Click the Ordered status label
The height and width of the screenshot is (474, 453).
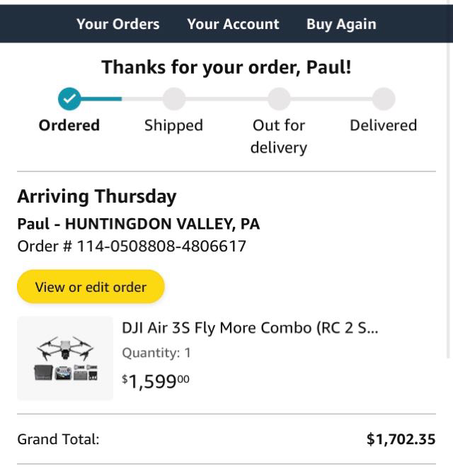click(x=69, y=125)
